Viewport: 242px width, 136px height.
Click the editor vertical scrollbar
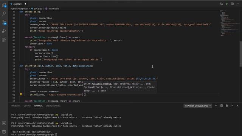tap(241, 54)
